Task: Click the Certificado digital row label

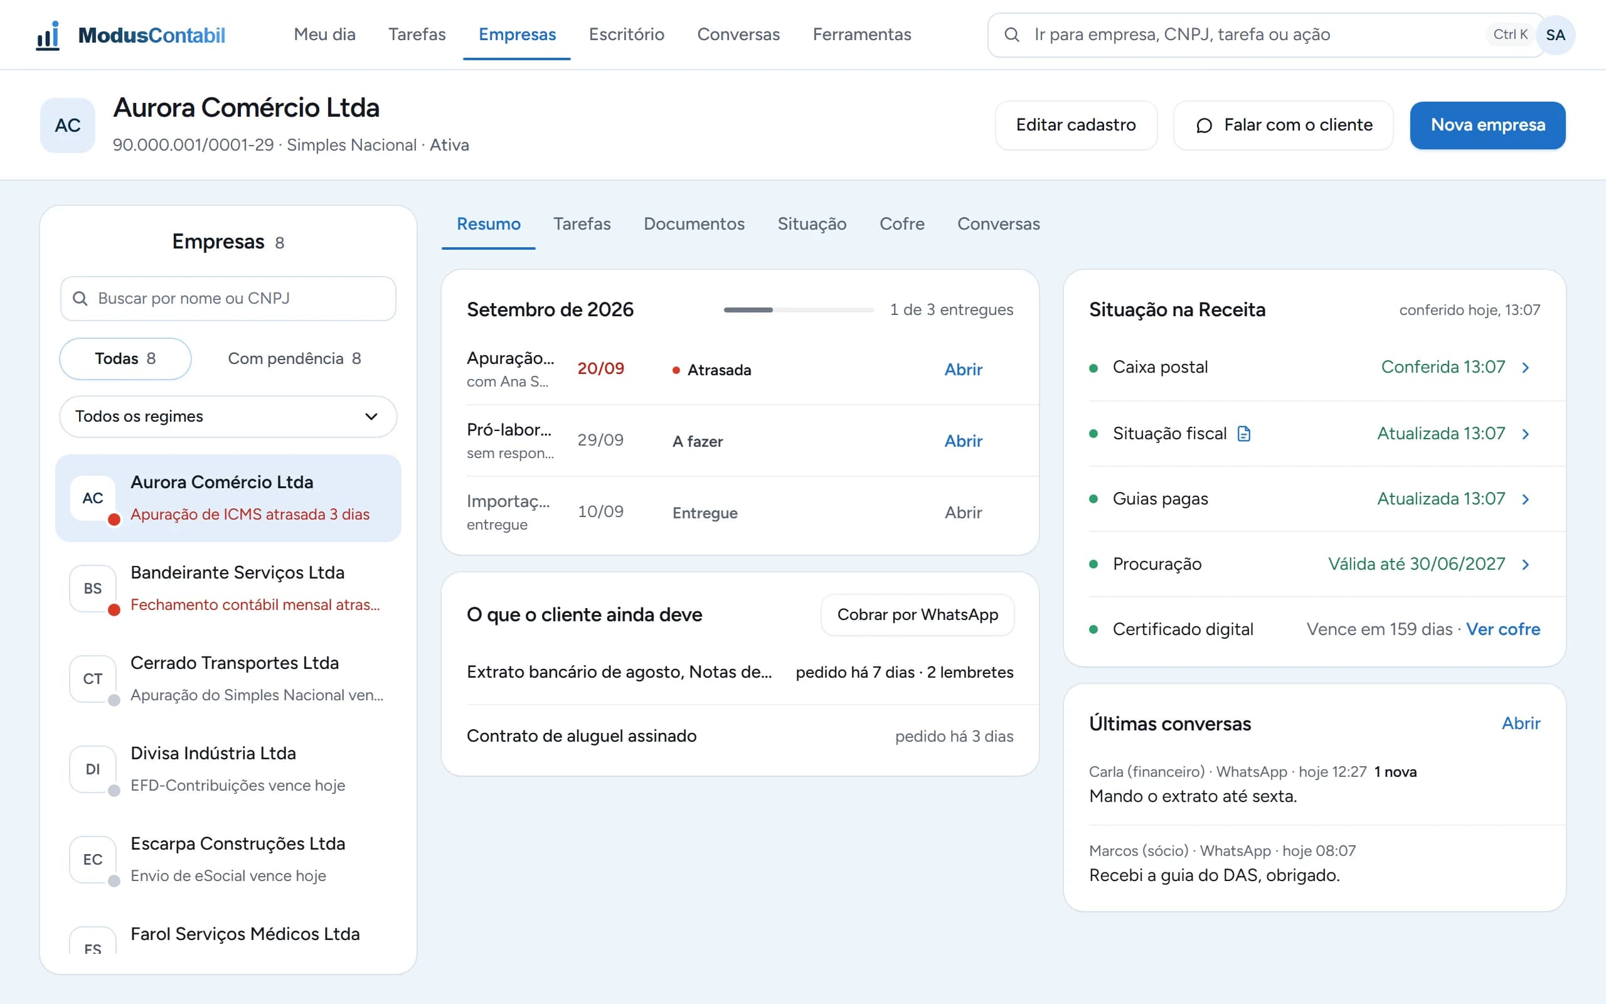Action: [x=1183, y=629]
